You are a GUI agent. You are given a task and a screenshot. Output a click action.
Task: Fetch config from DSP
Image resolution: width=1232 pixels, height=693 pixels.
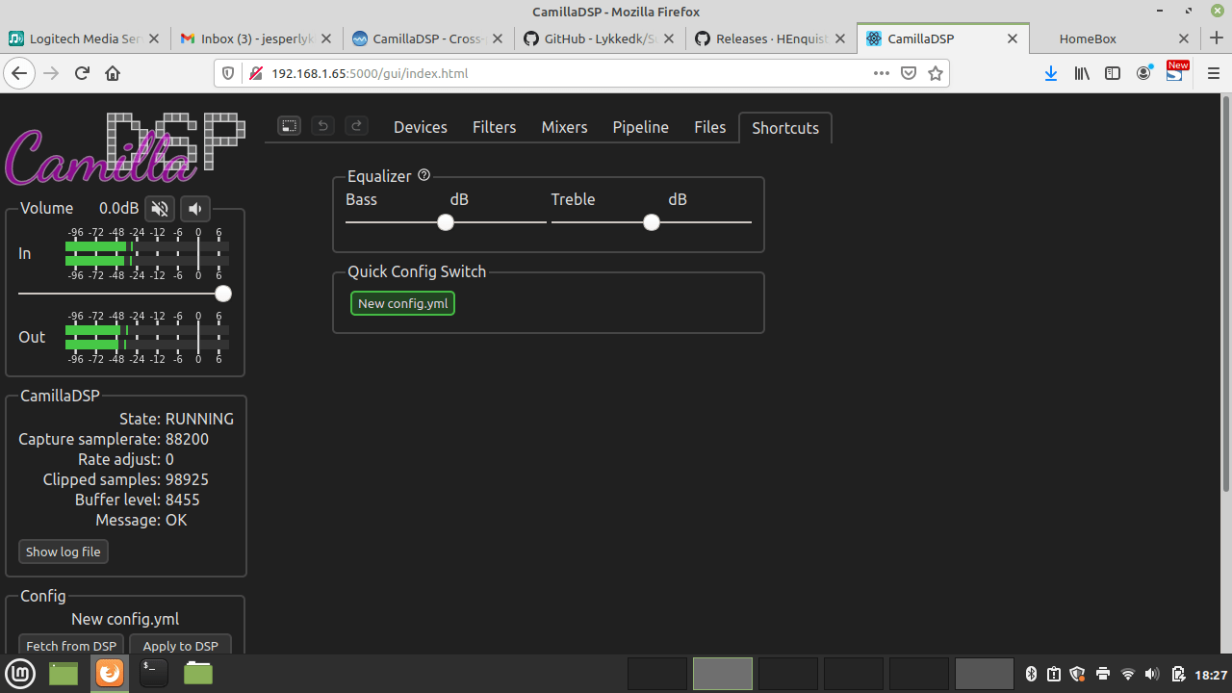(x=71, y=645)
